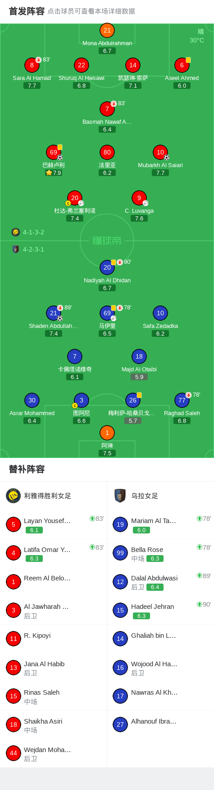
Task: Tap orange goalkeeper number 1 阿琳
Action: click(x=107, y=433)
